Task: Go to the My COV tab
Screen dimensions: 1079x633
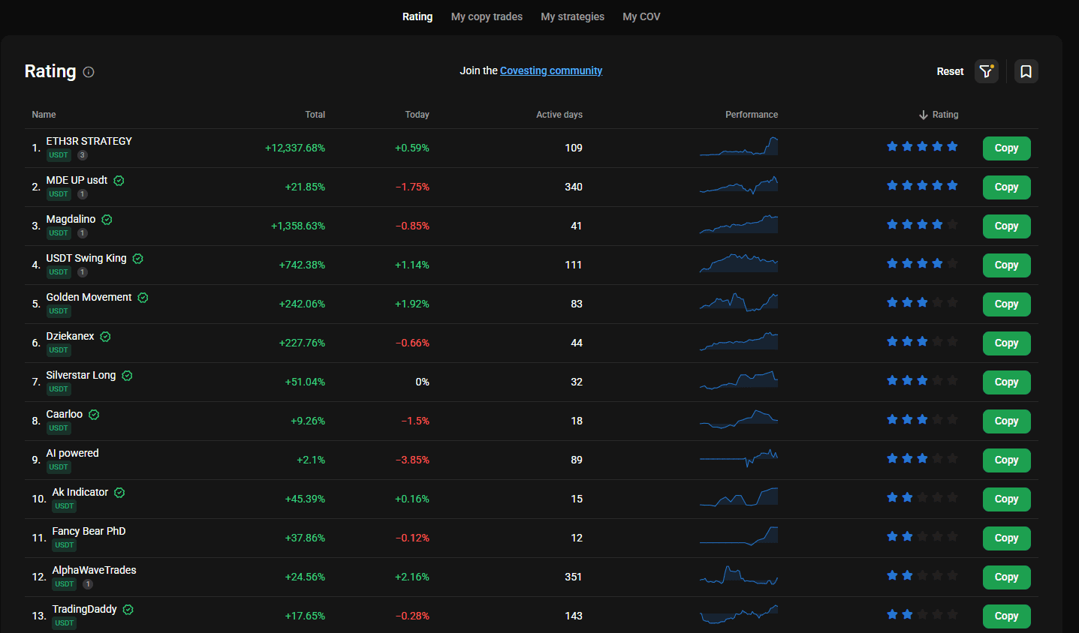Action: [x=641, y=16]
